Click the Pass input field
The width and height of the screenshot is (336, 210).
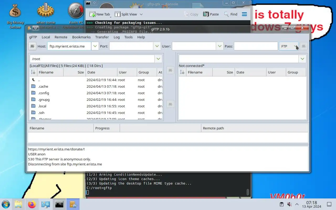256,46
